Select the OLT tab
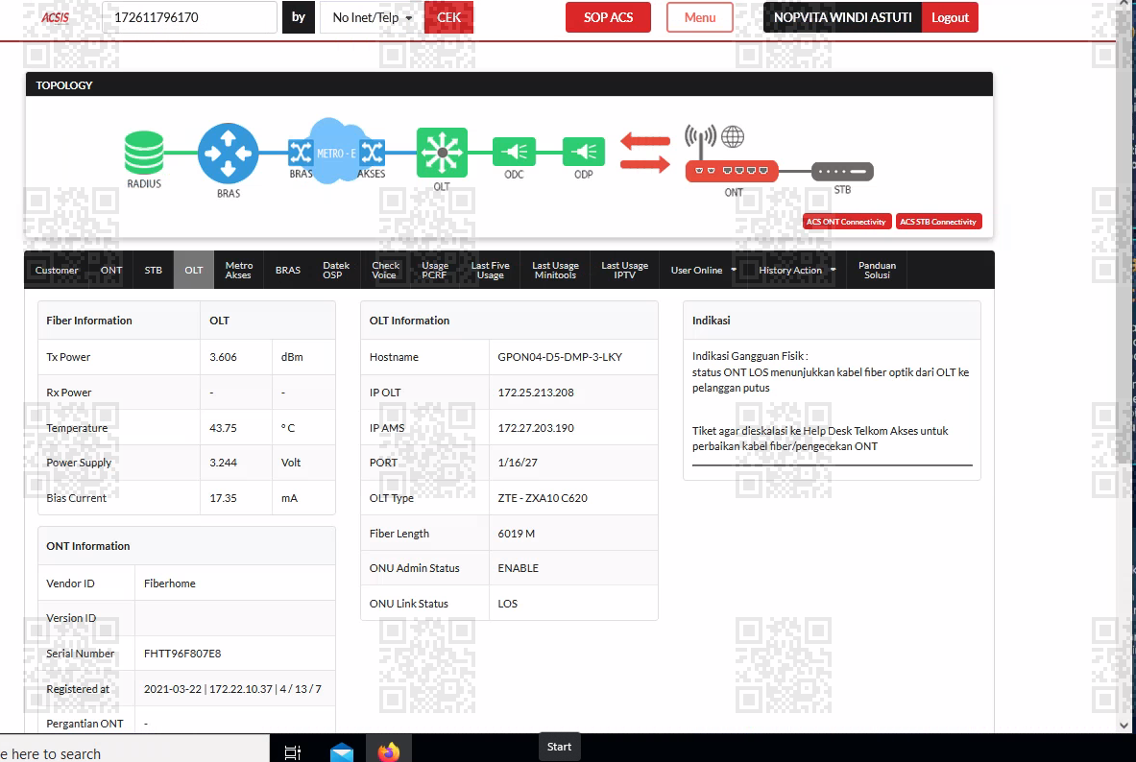 (x=193, y=271)
